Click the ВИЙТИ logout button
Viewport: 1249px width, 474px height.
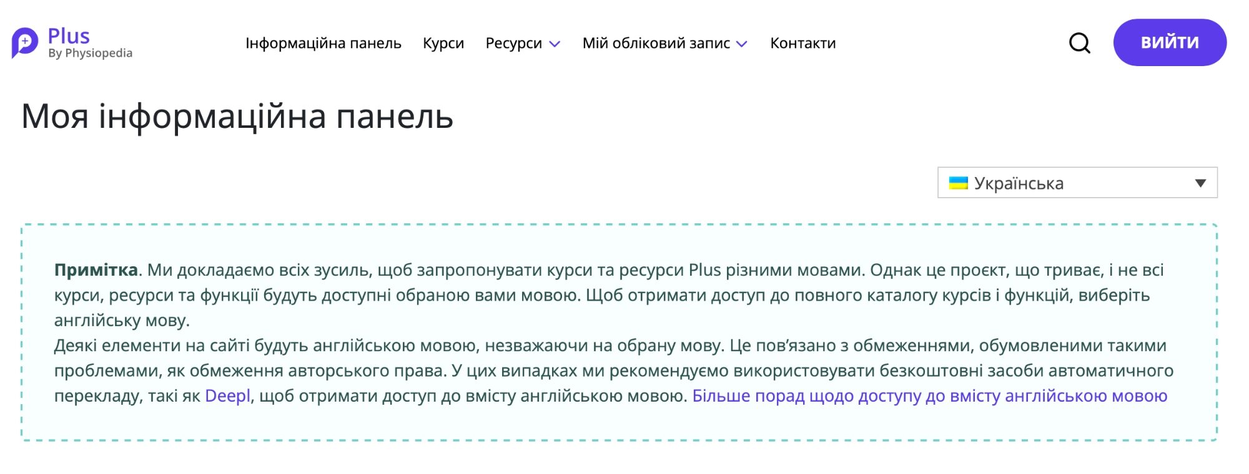click(1170, 42)
